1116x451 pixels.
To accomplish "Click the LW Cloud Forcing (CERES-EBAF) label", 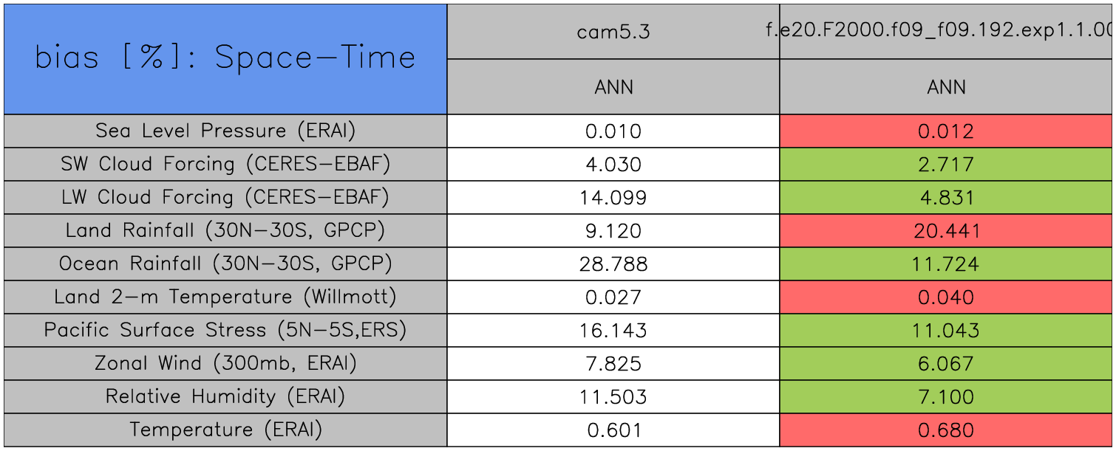I will pos(225,198).
